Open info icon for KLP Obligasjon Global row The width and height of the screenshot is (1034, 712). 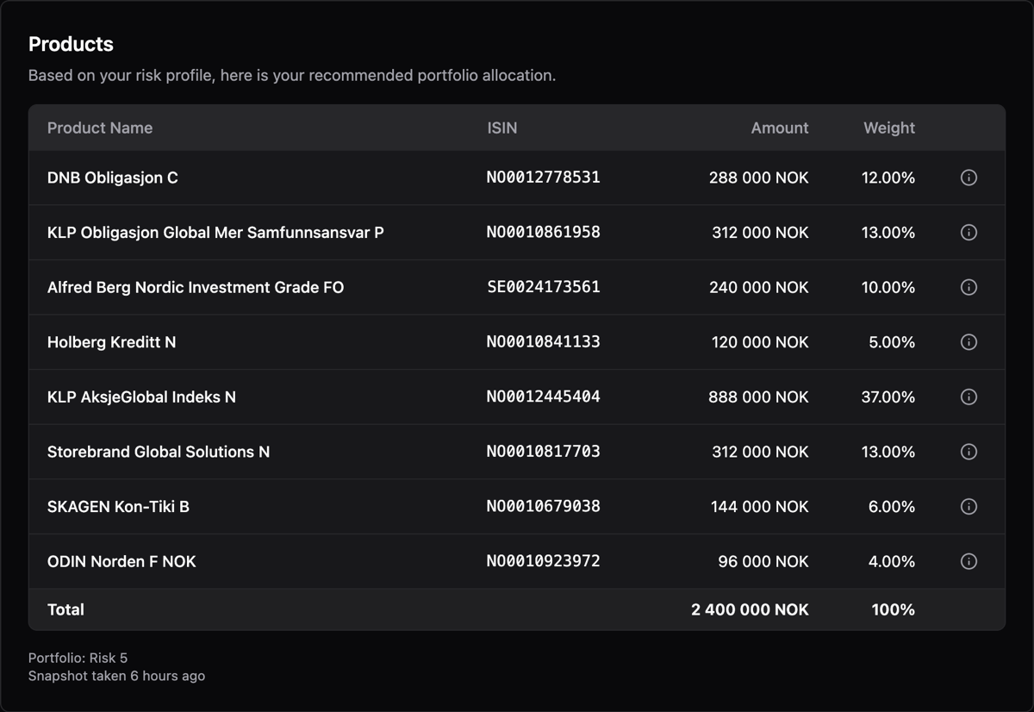coord(969,233)
